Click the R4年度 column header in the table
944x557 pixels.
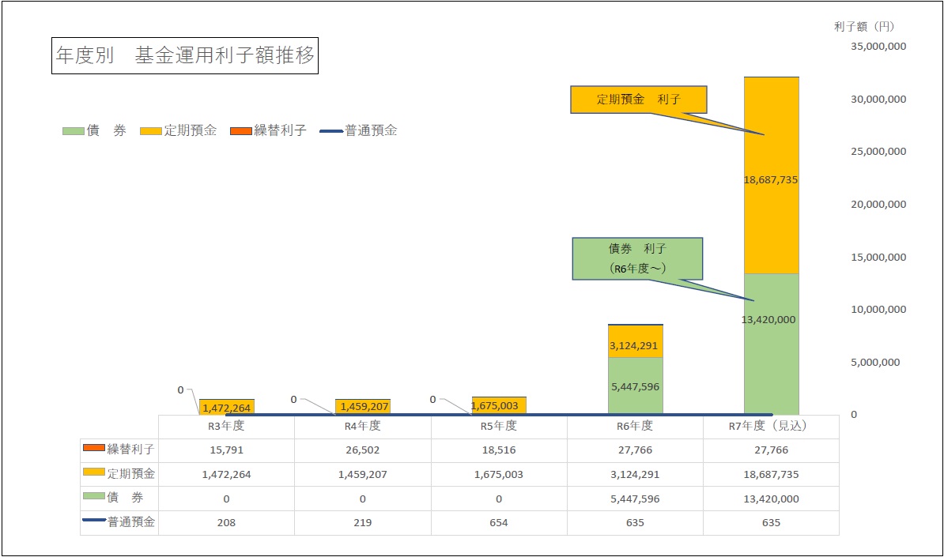[x=362, y=426]
